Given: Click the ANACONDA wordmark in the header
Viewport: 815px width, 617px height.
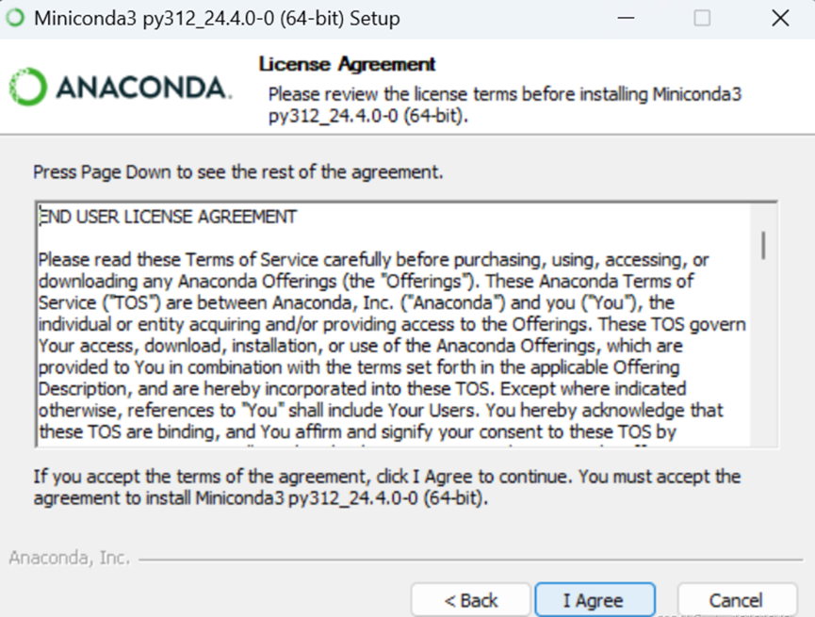Looking at the screenshot, I should pos(141,88).
